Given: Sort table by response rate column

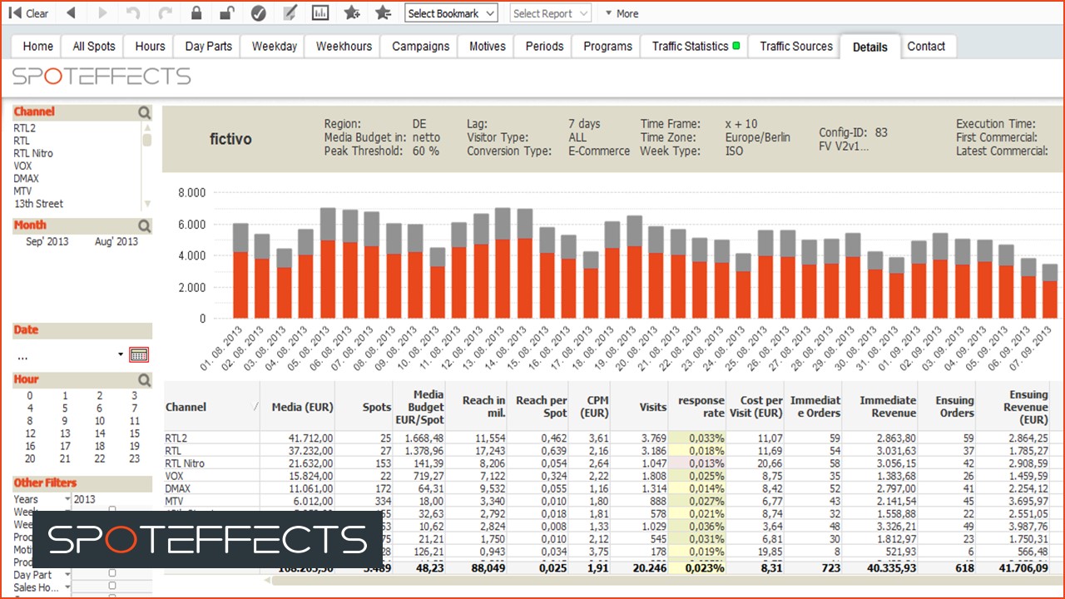Looking at the screenshot, I should click(697, 407).
